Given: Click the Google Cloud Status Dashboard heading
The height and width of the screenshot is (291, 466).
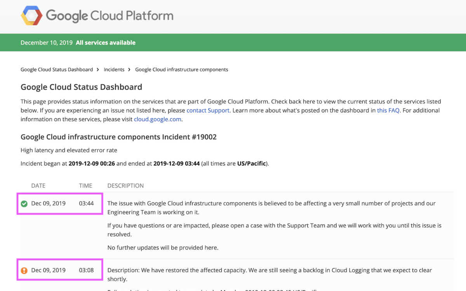Looking at the screenshot, I should click(x=81, y=87).
